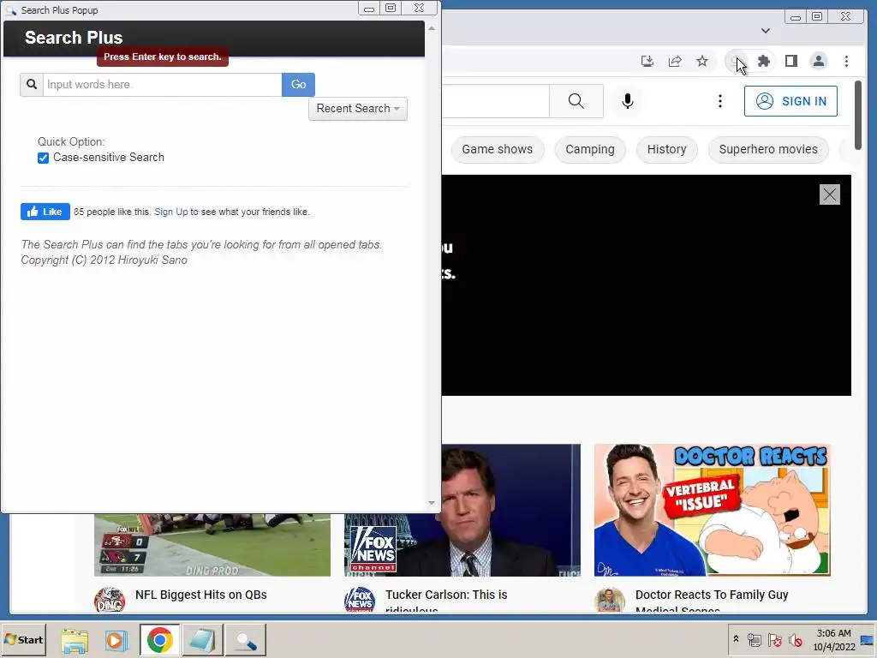This screenshot has width=877, height=658.
Task: Switch to Chrome in taskbar
Action: point(160,640)
